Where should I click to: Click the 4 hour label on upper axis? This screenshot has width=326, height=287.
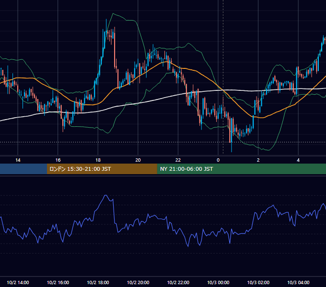pos(298,160)
